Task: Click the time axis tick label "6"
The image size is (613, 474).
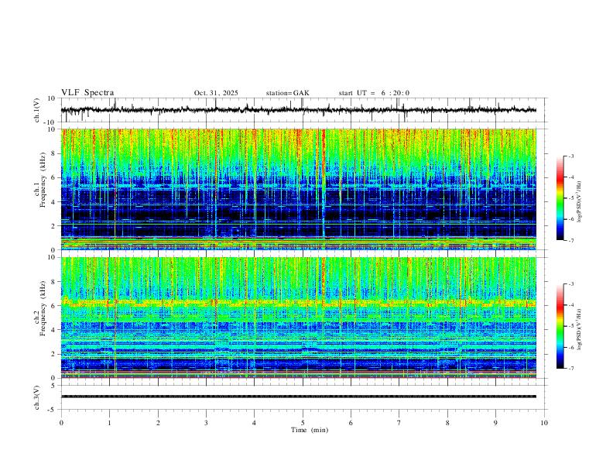Action: [351, 423]
